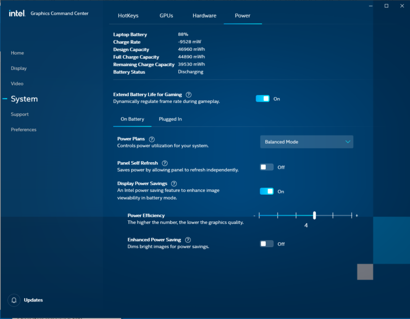Click the minus end of Power Efficiency slider
Viewport: 410px width, 319px height.
(254, 216)
